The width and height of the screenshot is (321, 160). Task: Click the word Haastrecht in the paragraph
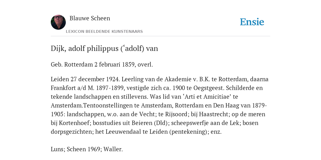[x=214, y=114]
